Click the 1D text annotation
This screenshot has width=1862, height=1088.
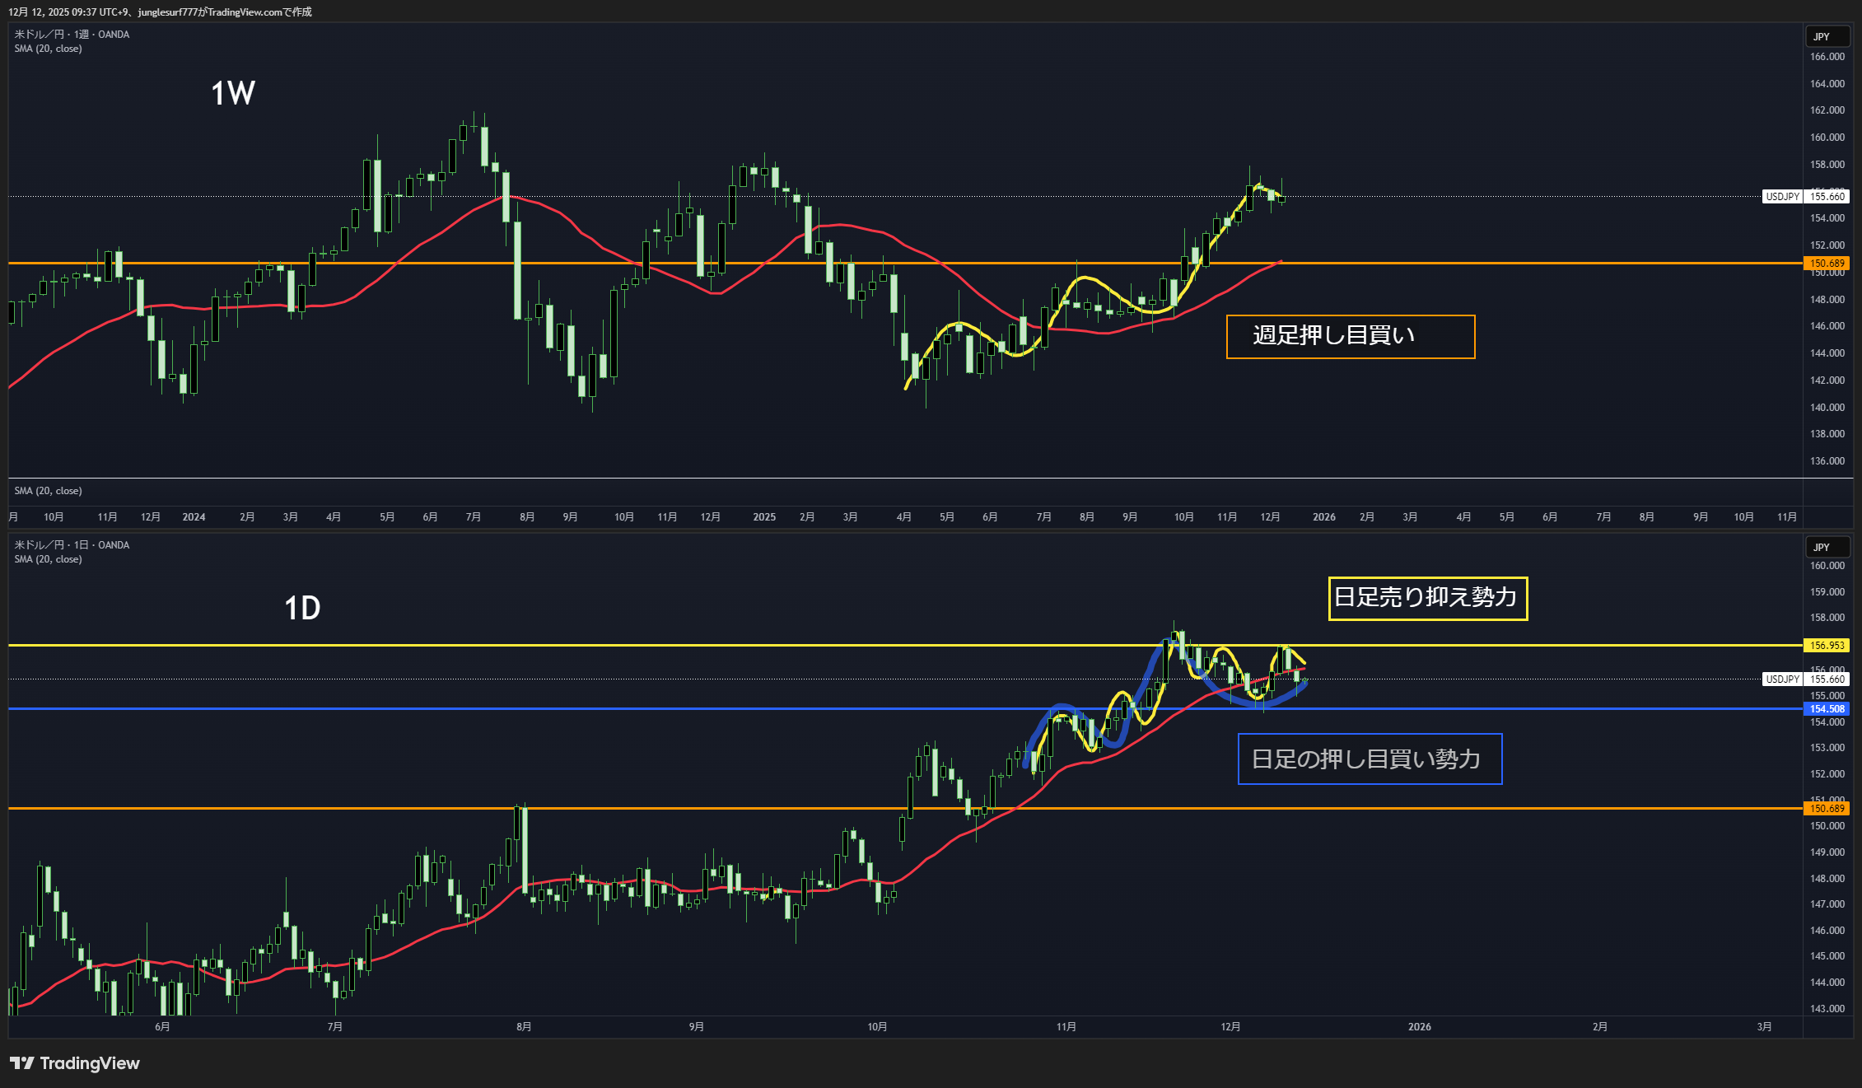[x=302, y=609]
